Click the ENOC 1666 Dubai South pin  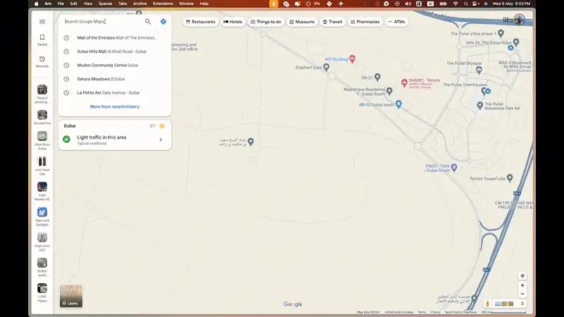click(454, 168)
